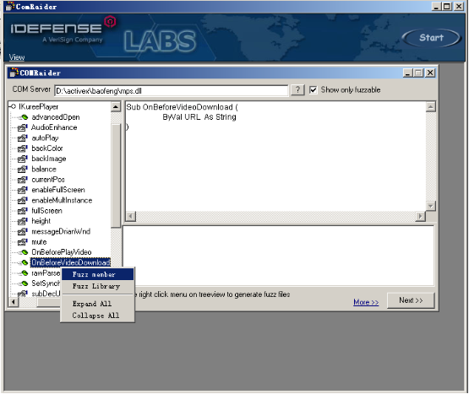Click code pane scroll left arrow

(x=130, y=216)
